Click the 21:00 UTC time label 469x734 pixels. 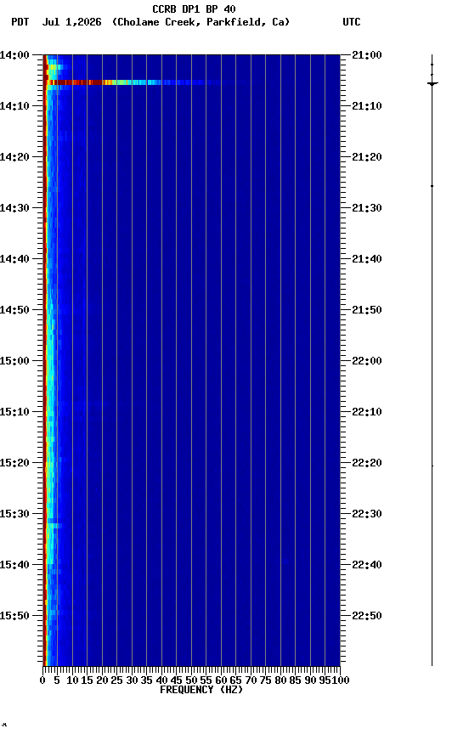click(x=367, y=55)
